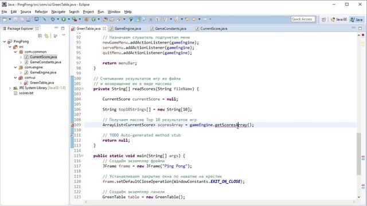Click the Print toolbar icon
Viewport: 367px width, 206px height.
click(x=28, y=19)
